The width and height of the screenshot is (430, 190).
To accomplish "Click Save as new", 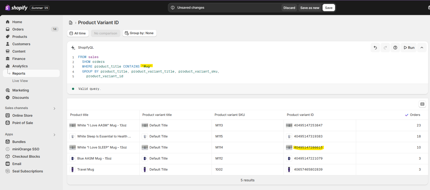I will [310, 8].
